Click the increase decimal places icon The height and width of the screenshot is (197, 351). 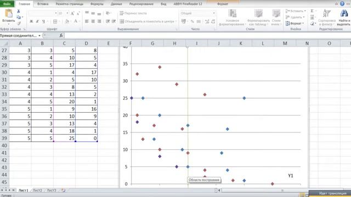(x=207, y=22)
